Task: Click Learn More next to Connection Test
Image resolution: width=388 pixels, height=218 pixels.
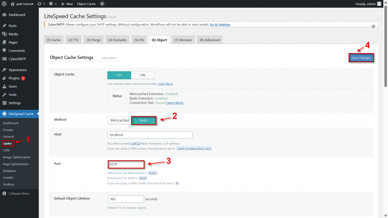Action: click(x=175, y=103)
